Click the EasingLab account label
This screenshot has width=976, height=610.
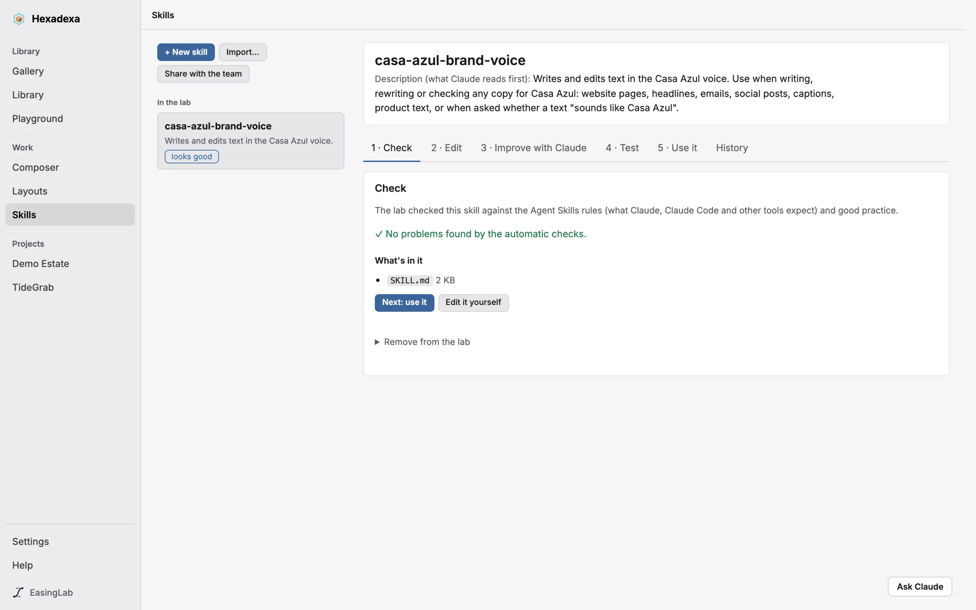pyautogui.click(x=51, y=593)
